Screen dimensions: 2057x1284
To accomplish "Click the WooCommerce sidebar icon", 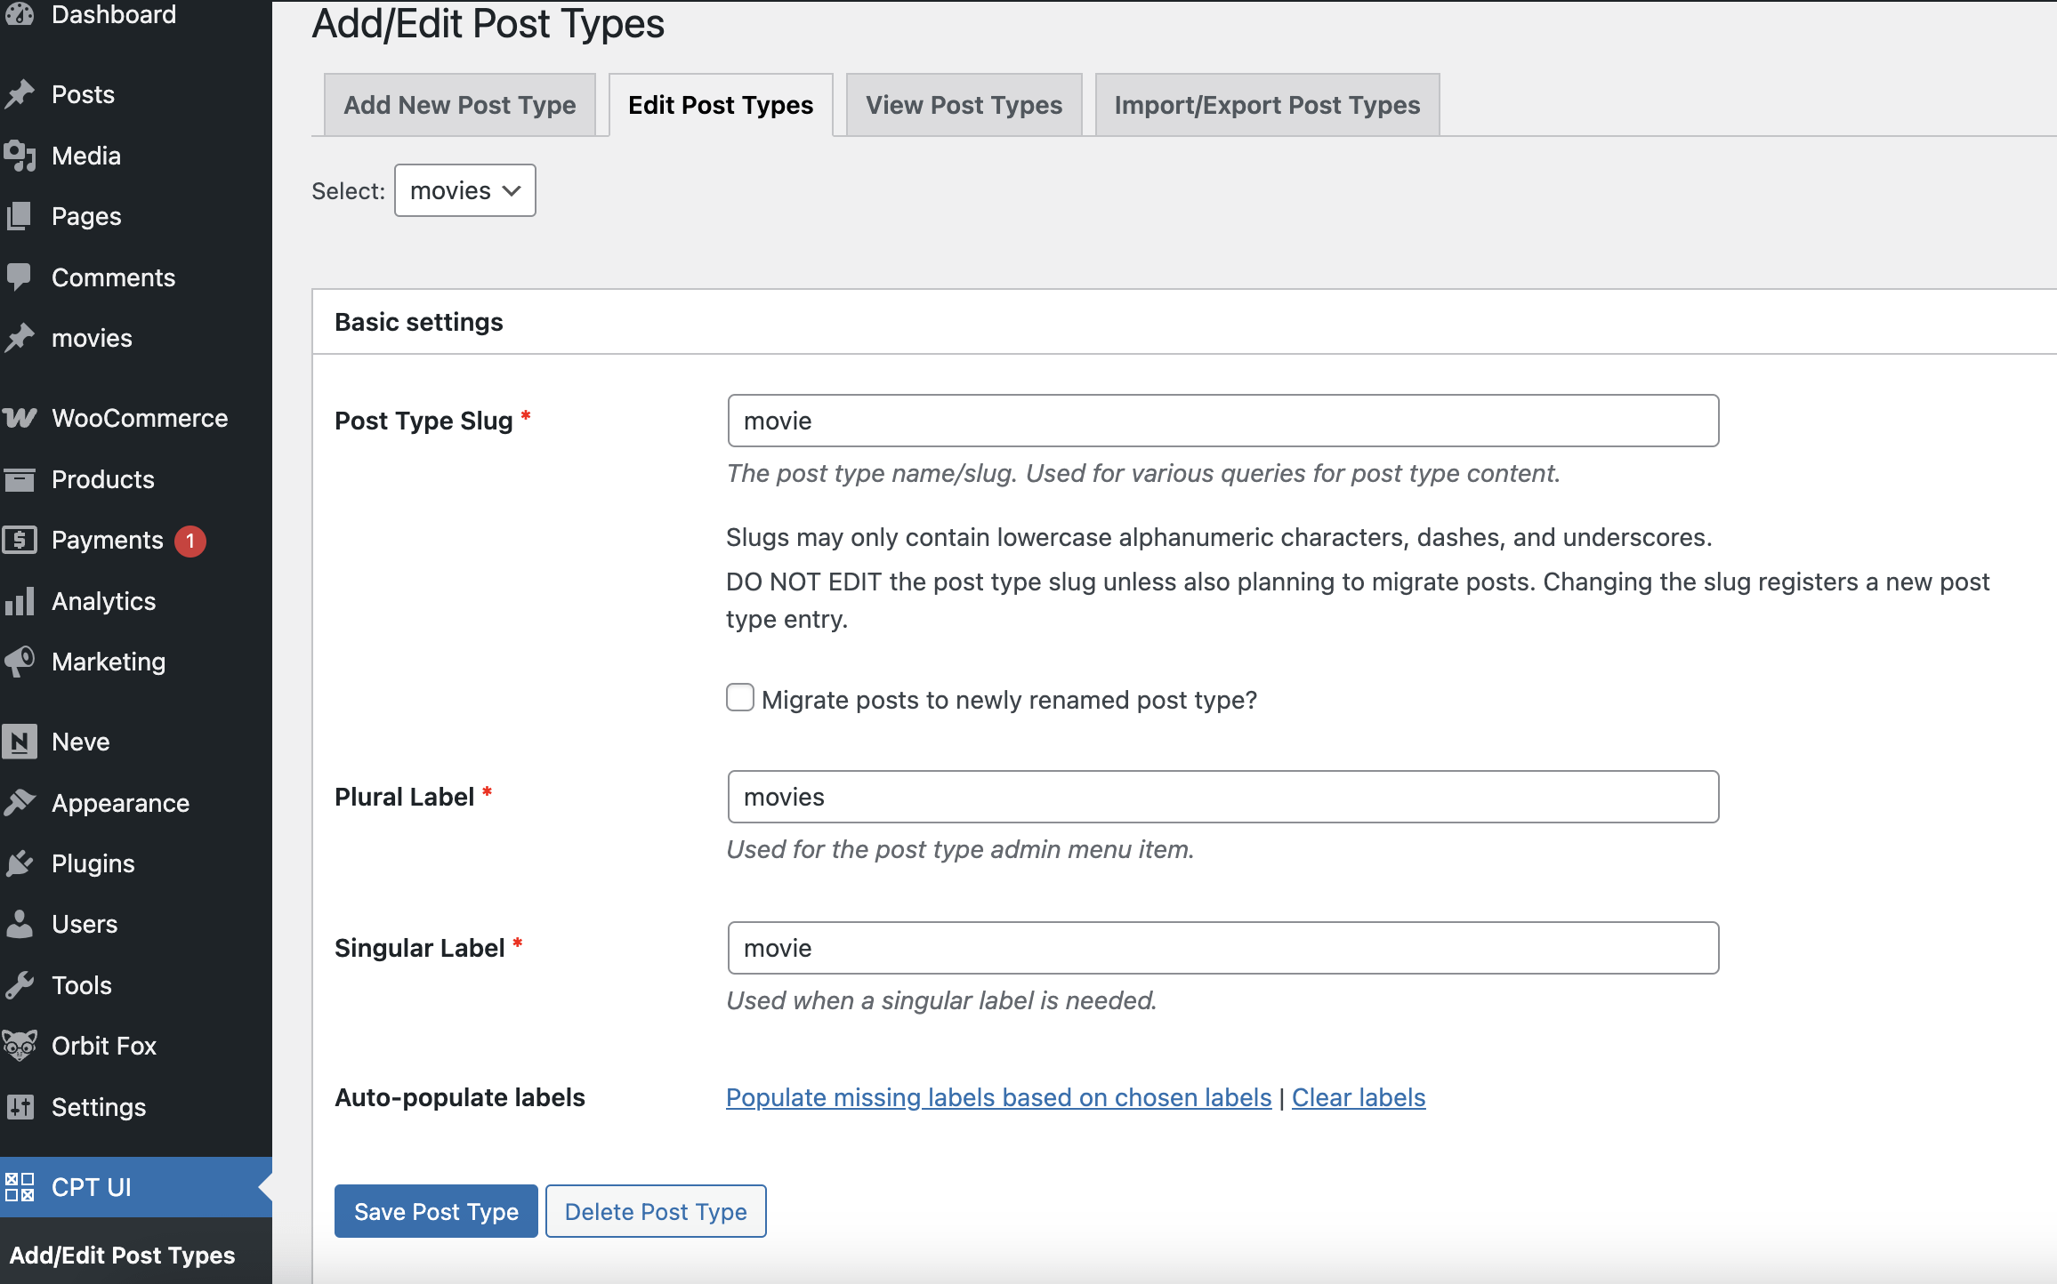I will click(20, 418).
